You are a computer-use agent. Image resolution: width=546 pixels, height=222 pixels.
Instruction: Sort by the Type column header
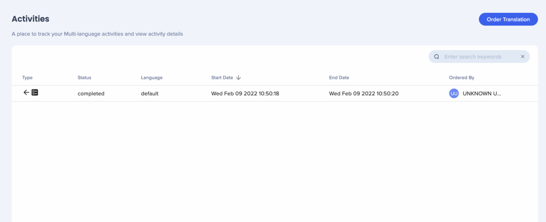coord(27,78)
